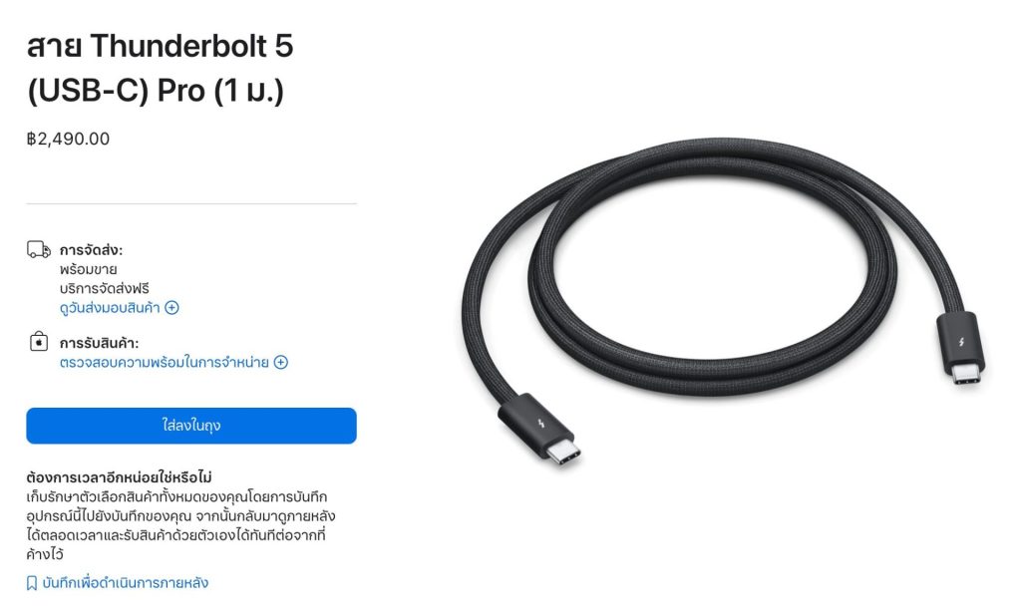1021x616 pixels.
Task: Click the plus circle next to ดูวันส่งมอบสินค้า
Action: pyautogui.click(x=171, y=307)
